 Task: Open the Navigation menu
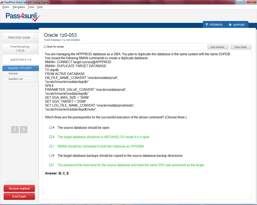pos(19,7)
